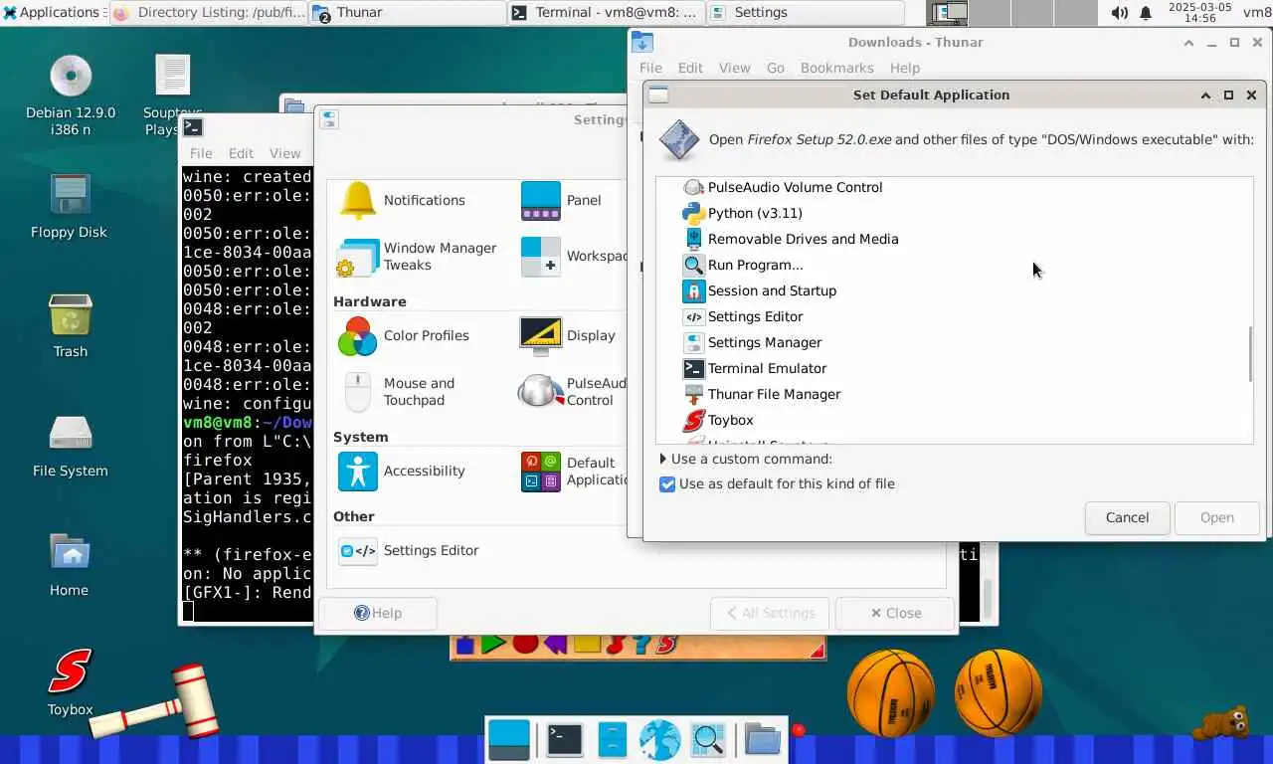This screenshot has width=1273, height=764.
Task: Click the teddy bear toy on desktop
Action: [1223, 723]
